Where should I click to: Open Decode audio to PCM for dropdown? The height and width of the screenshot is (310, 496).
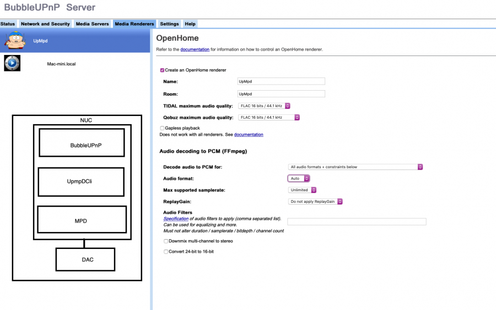[355, 167]
